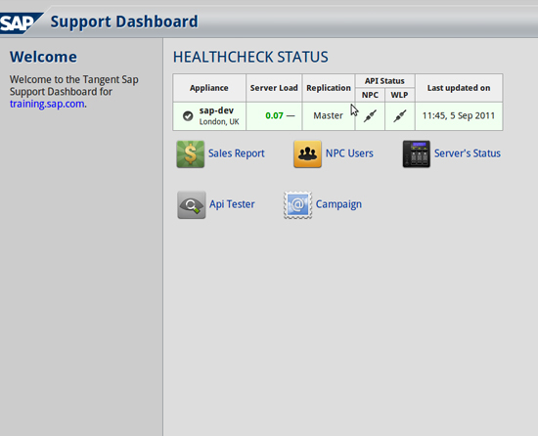
Task: Launch the Api Tester eye icon
Action: point(192,205)
